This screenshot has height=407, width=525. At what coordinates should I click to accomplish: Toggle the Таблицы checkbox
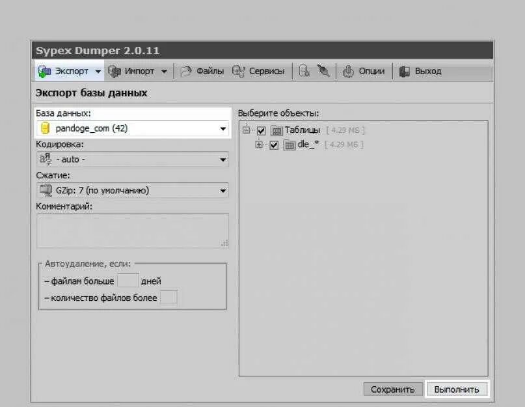coord(261,130)
